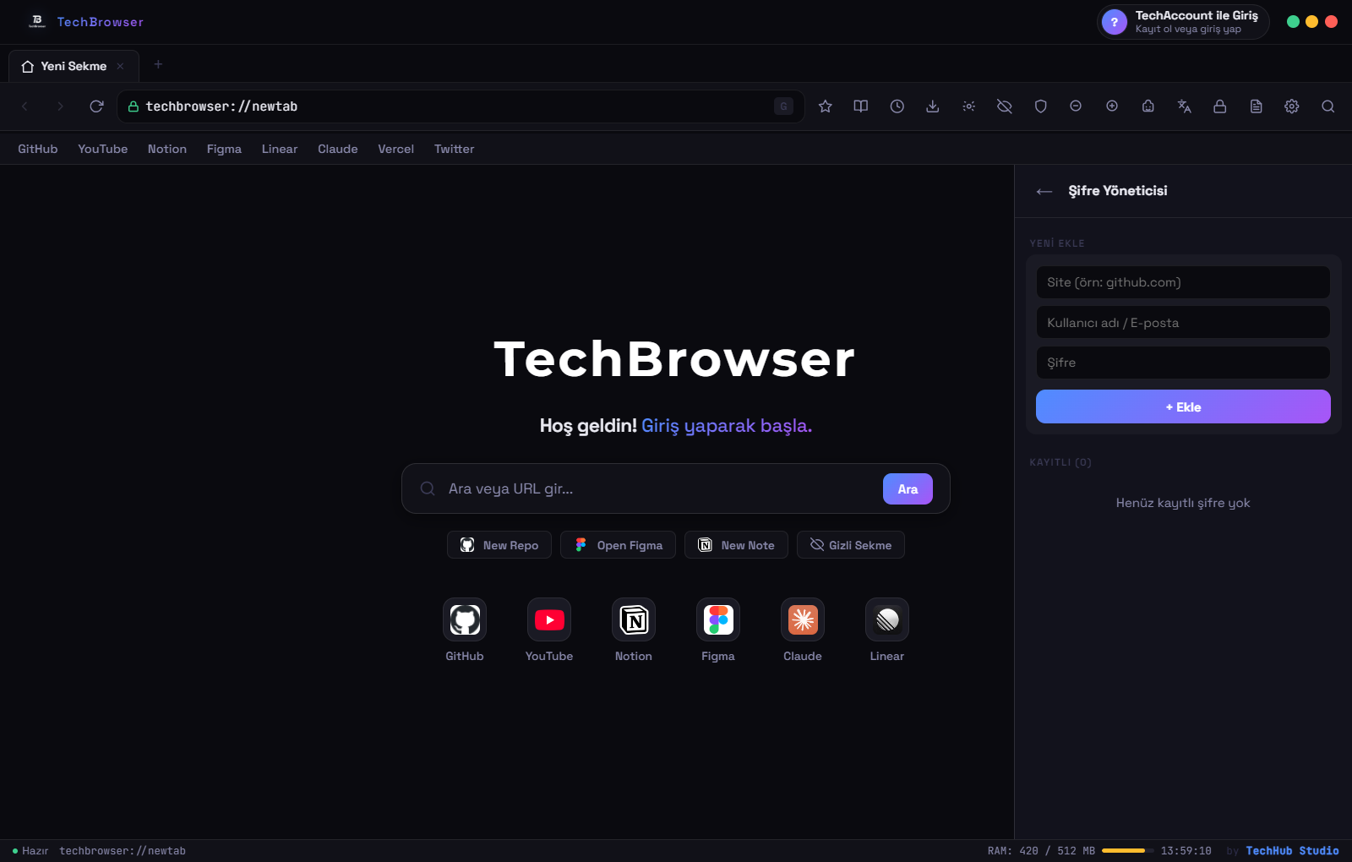The height and width of the screenshot is (862, 1352).
Task: Open the Twitter bookmark
Action: [x=455, y=149]
